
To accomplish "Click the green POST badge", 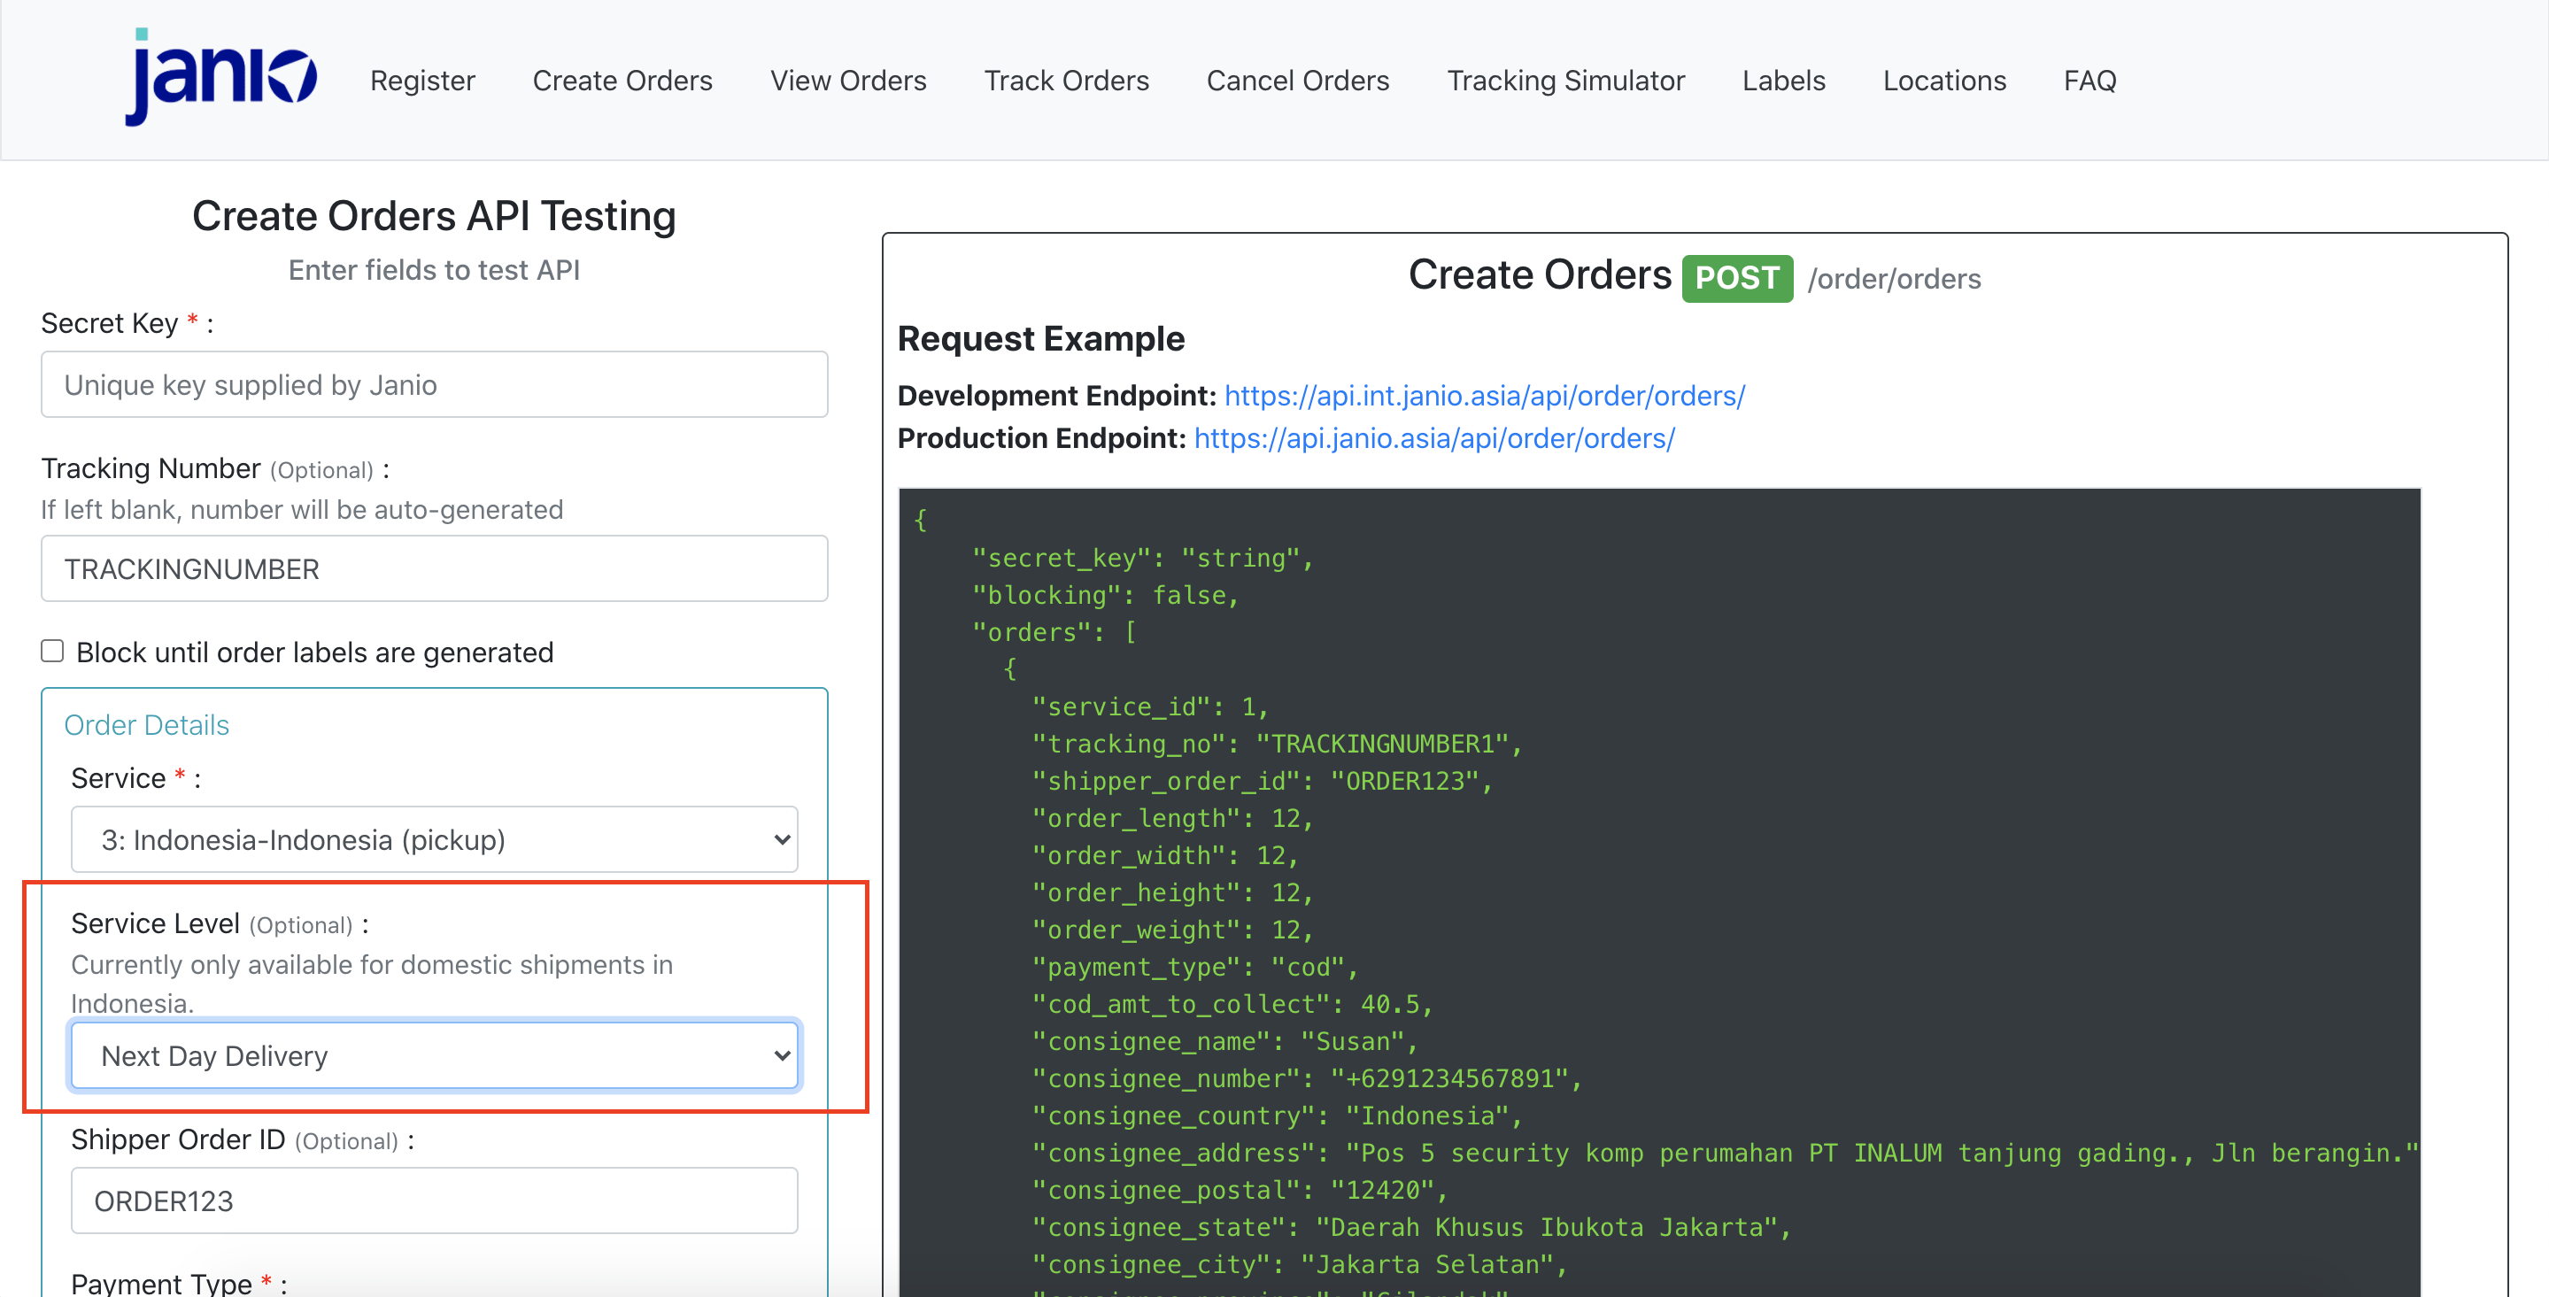I will (1736, 279).
